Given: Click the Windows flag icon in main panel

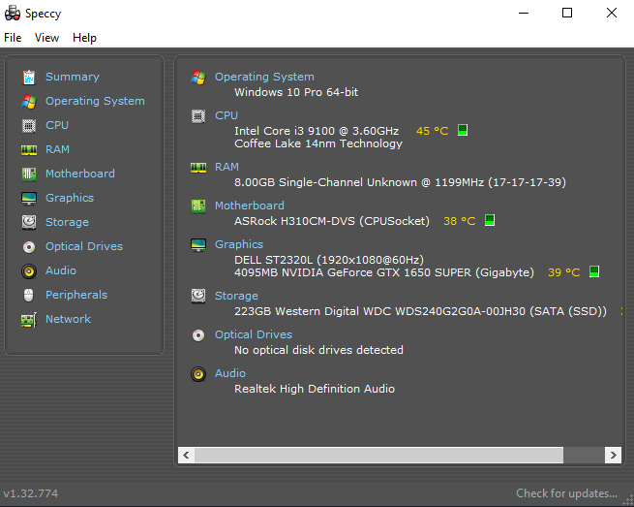Looking at the screenshot, I should pos(198,77).
